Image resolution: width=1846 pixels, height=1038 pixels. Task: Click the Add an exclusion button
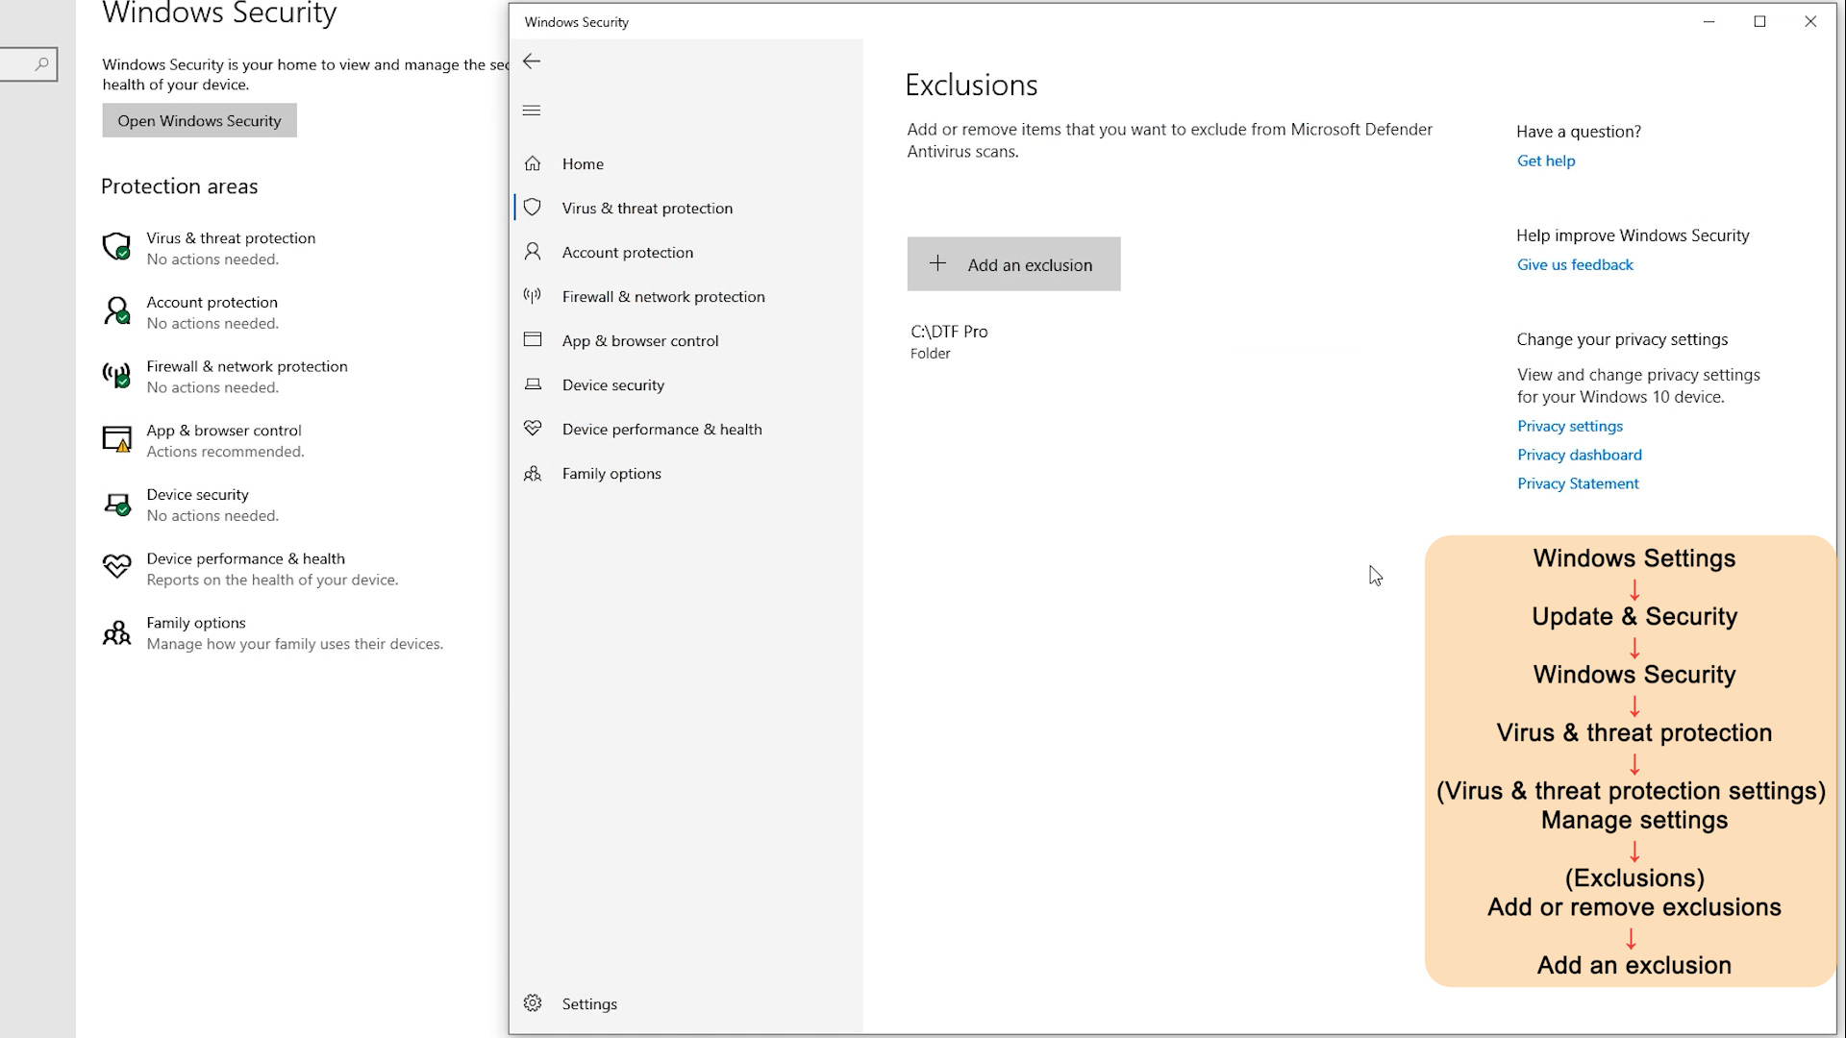[x=1013, y=264]
